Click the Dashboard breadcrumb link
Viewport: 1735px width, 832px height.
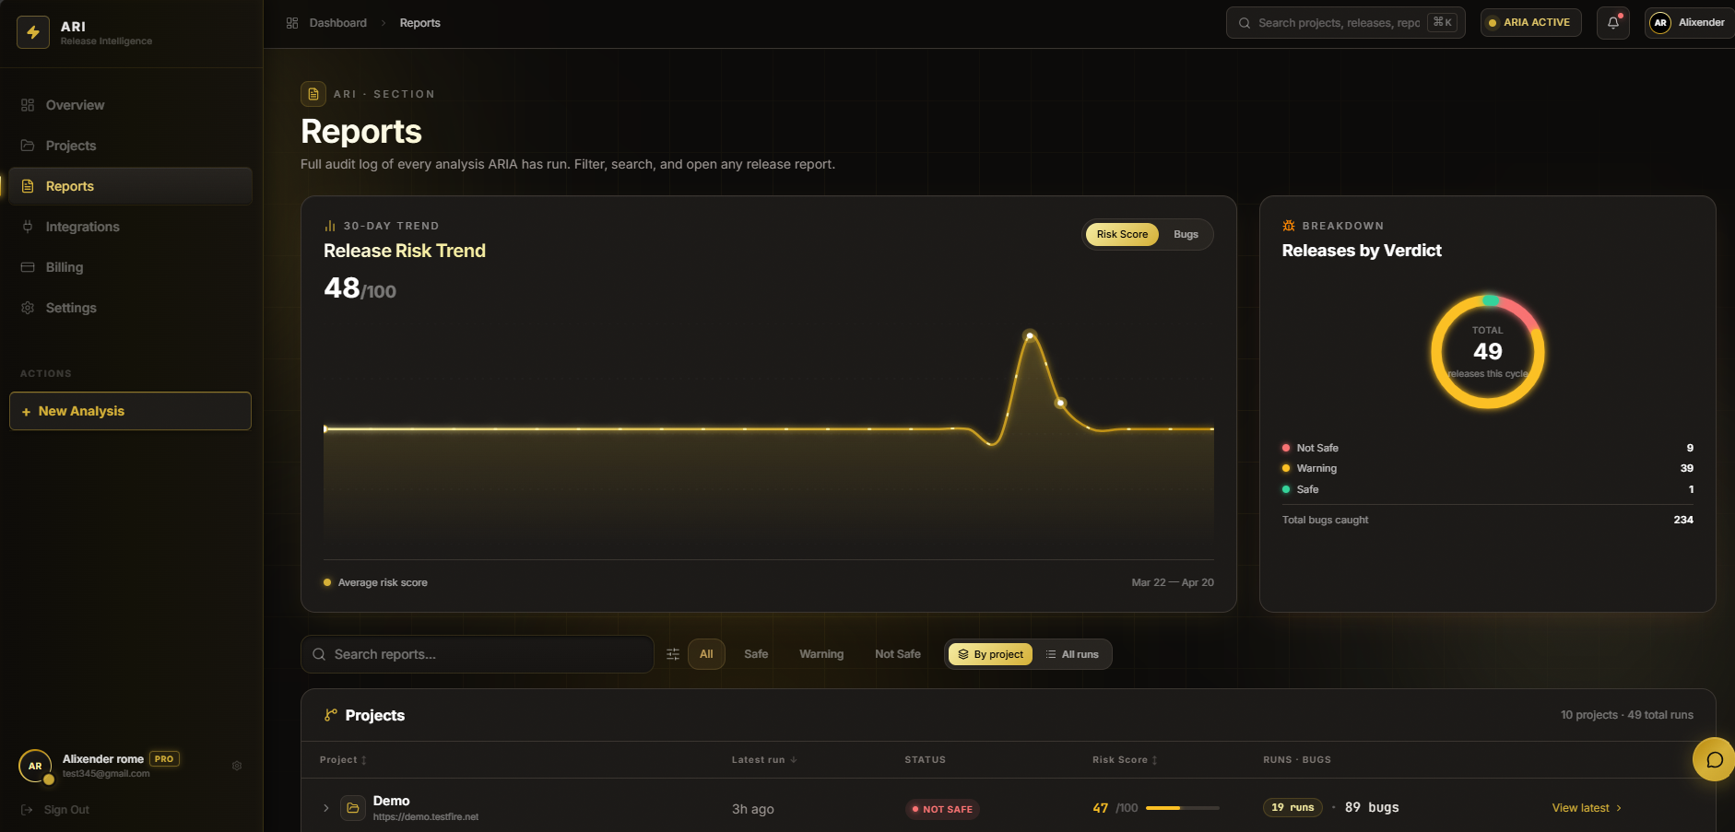tap(337, 23)
